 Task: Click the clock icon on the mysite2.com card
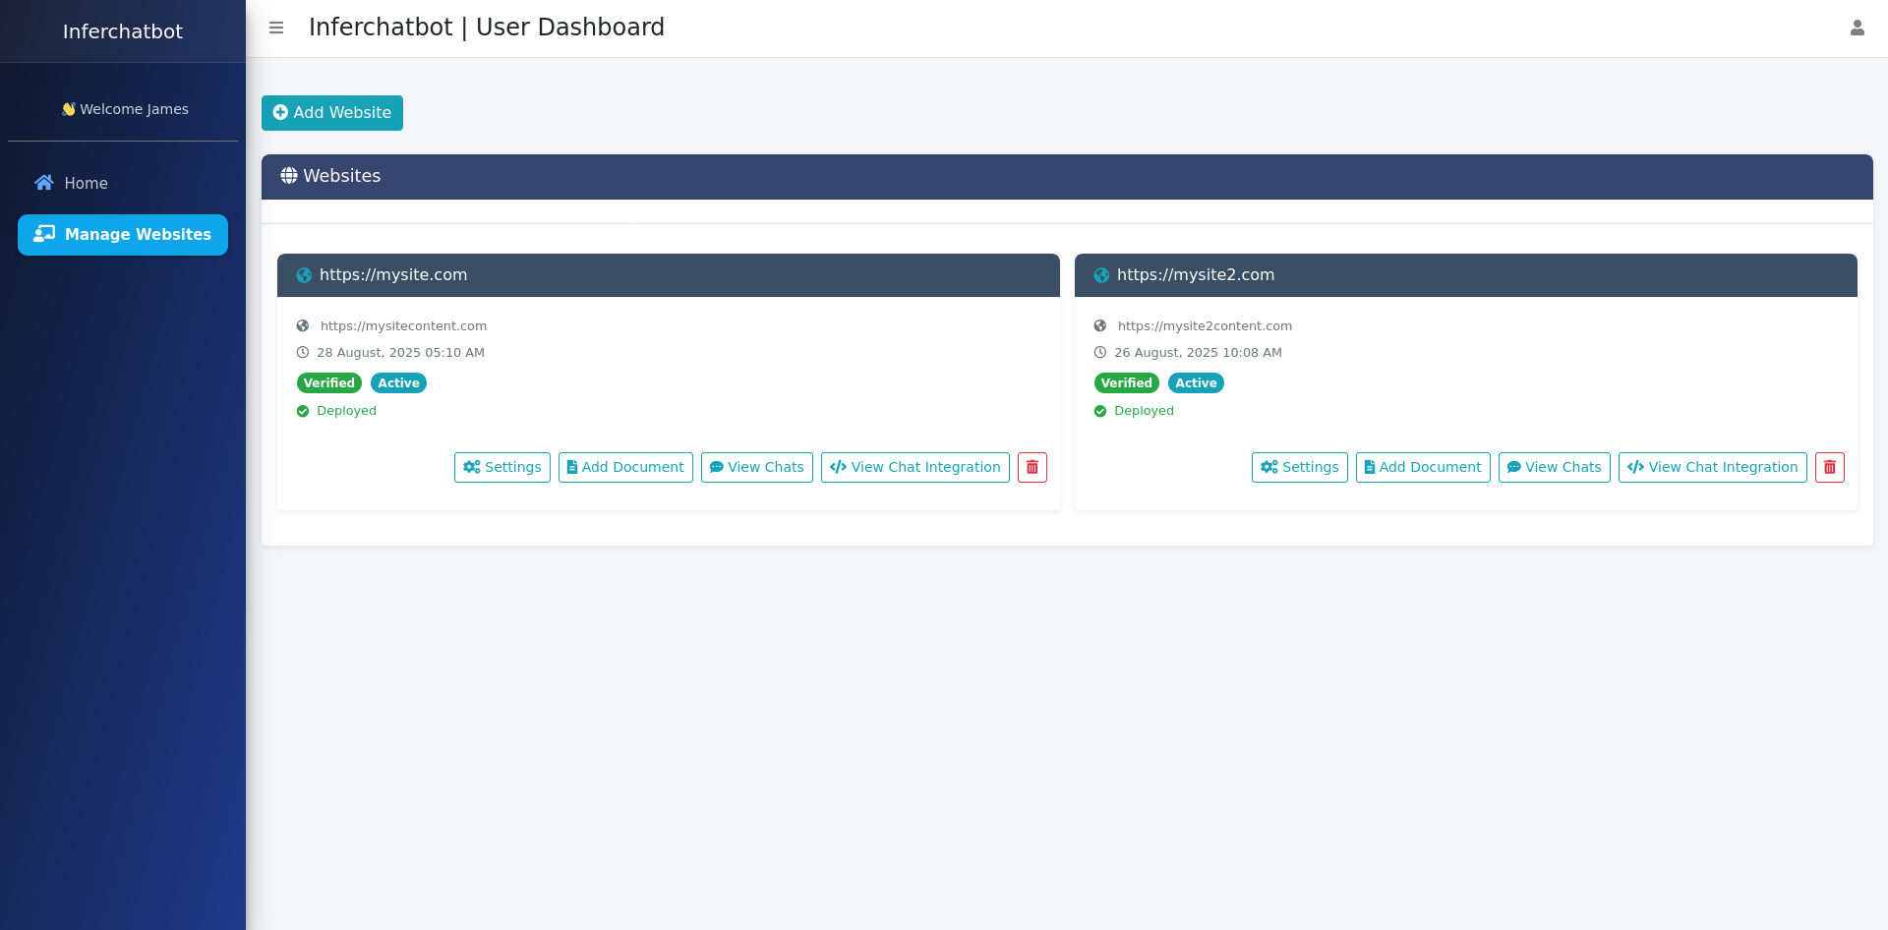(x=1100, y=352)
